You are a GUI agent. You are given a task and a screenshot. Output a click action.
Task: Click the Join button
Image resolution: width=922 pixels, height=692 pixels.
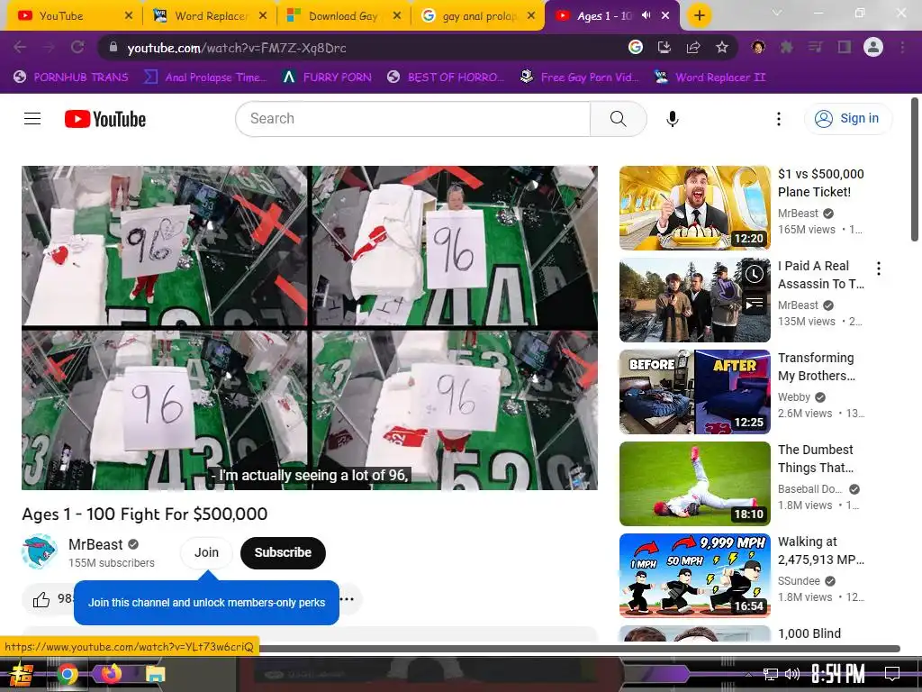click(x=206, y=552)
